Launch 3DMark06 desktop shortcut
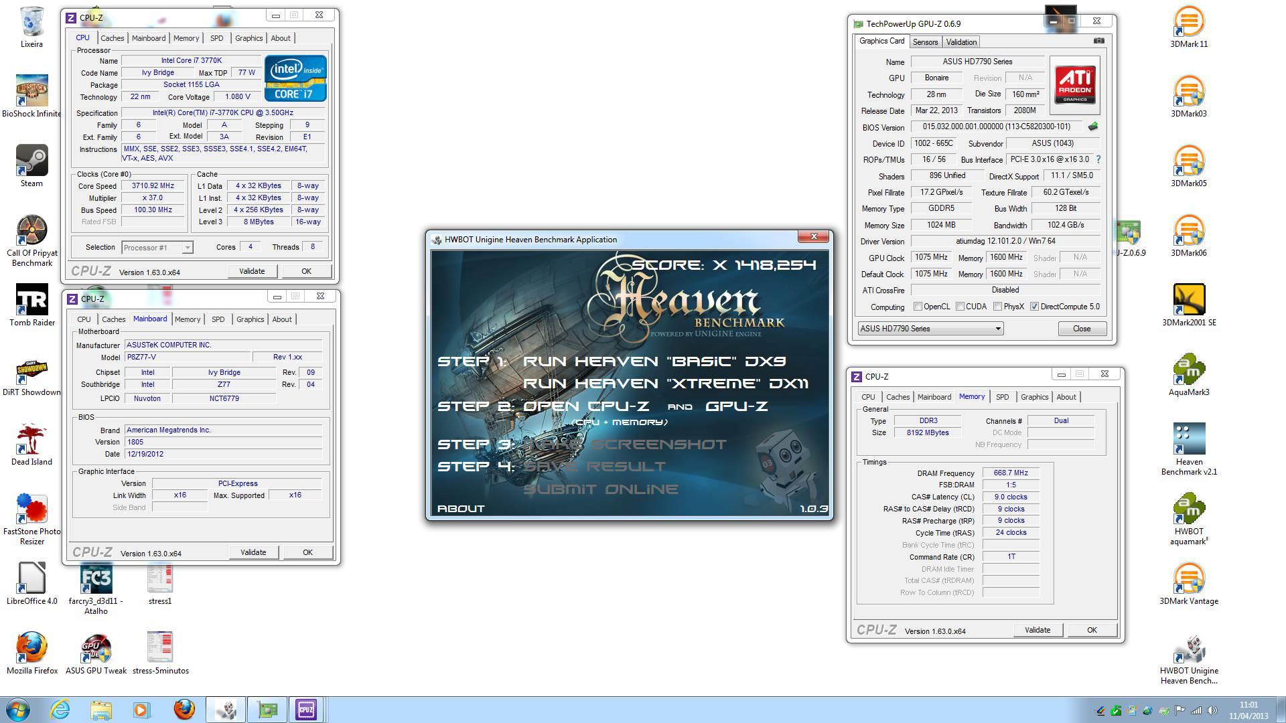This screenshot has width=1286, height=723. pyautogui.click(x=1189, y=236)
